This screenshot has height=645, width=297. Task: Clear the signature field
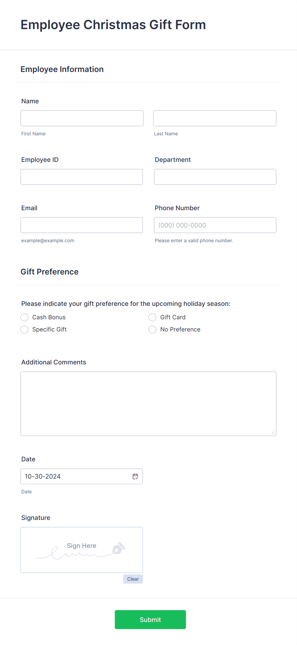(133, 579)
